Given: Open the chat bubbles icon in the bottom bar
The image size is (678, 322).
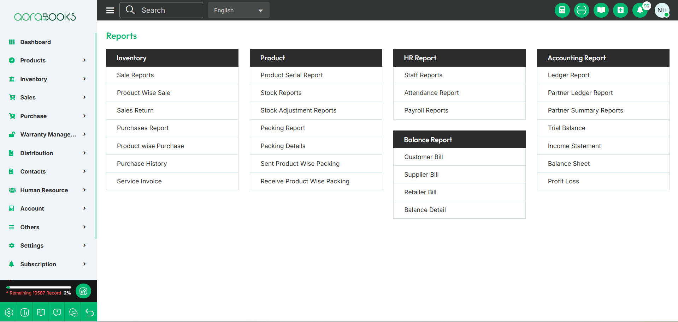Looking at the screenshot, I should click(73, 312).
